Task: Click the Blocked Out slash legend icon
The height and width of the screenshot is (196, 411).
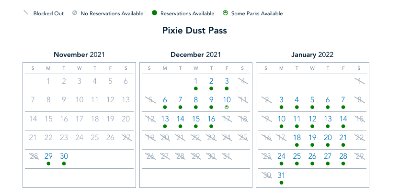Action: (x=26, y=13)
